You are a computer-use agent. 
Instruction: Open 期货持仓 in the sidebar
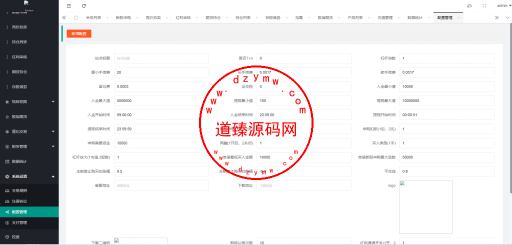[19, 72]
